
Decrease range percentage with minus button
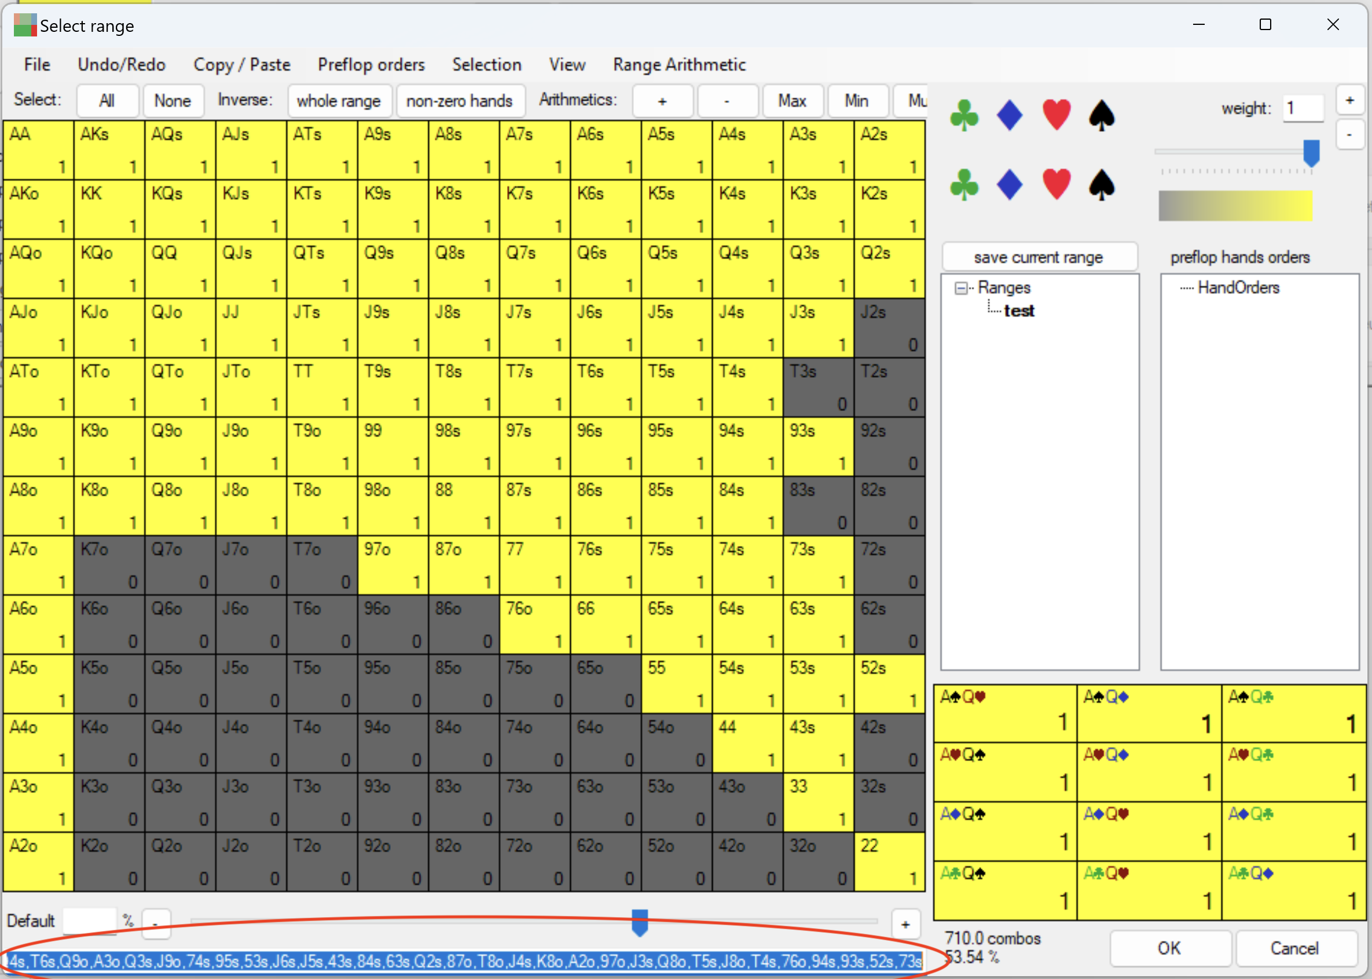156,923
